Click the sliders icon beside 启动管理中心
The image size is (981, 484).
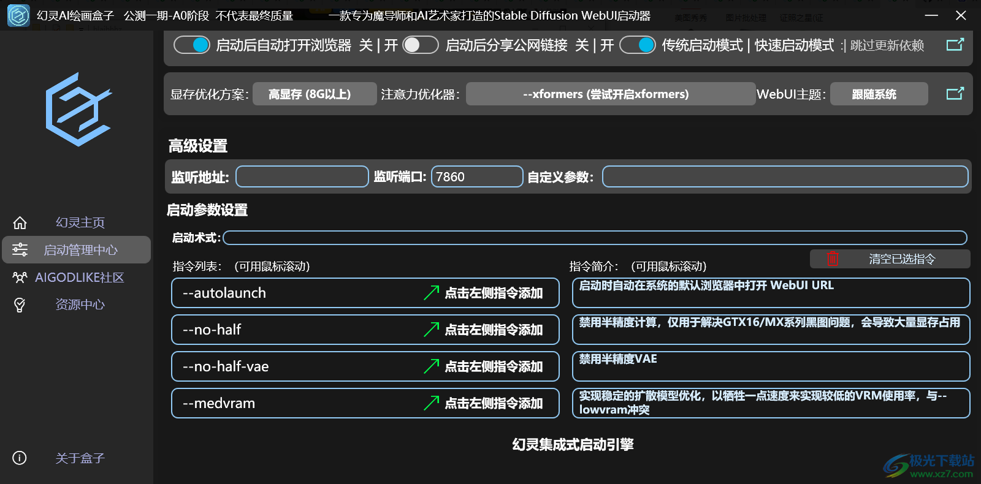(20, 249)
